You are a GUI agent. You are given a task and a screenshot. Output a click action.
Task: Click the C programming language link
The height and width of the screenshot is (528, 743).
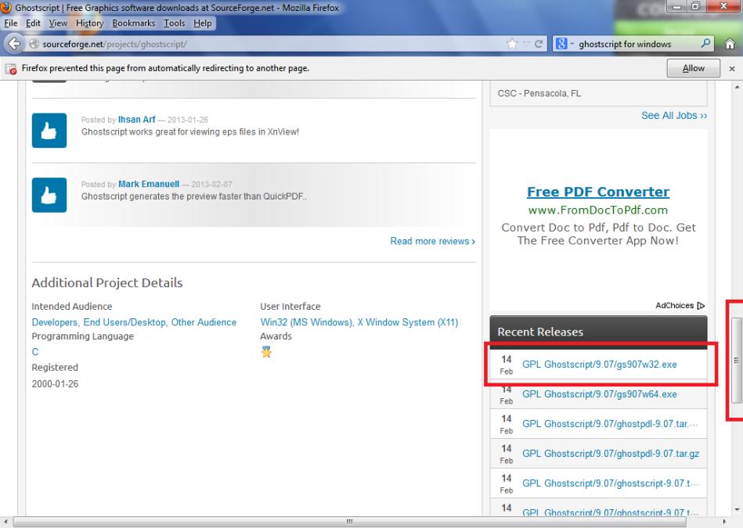point(35,352)
